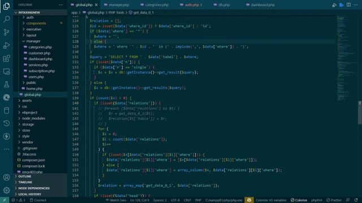
Task: Open the Extensions view
Action: 6,59
